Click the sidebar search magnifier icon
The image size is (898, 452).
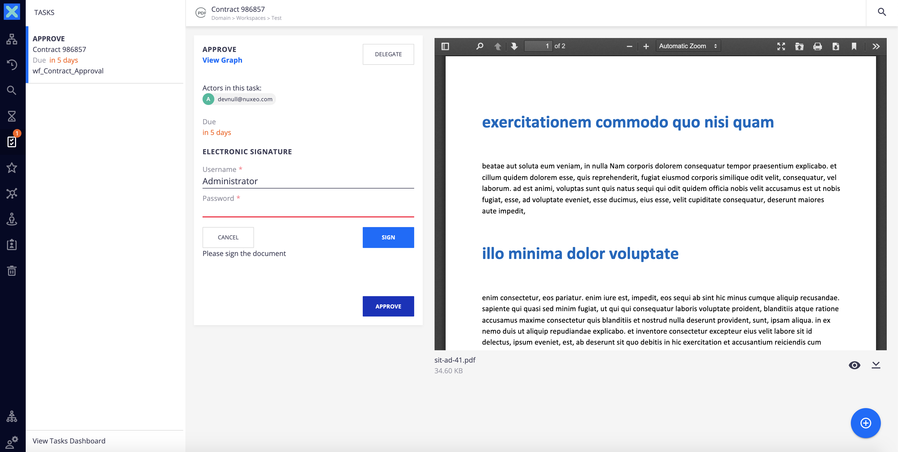point(12,90)
